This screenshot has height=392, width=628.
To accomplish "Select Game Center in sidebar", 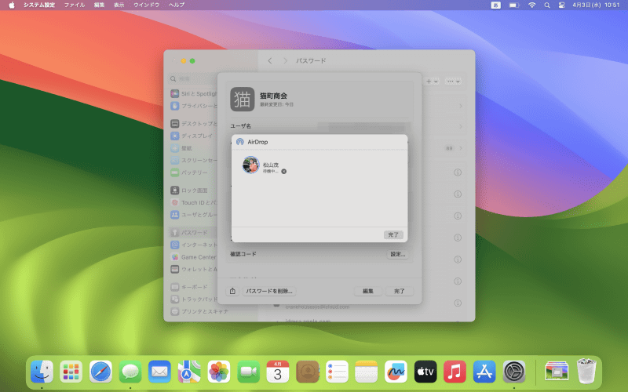I will point(194,257).
